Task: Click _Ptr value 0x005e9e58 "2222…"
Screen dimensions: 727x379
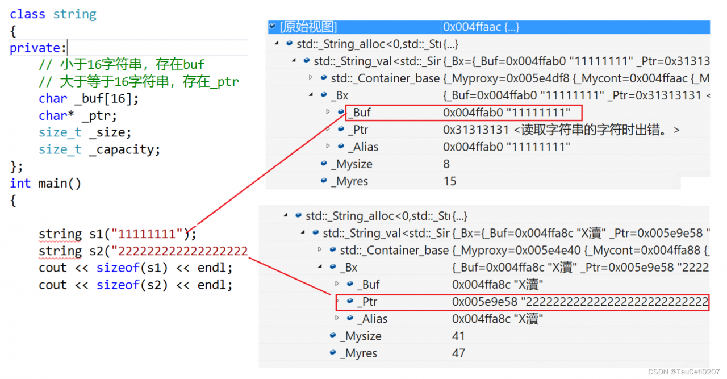Action: [x=580, y=301]
